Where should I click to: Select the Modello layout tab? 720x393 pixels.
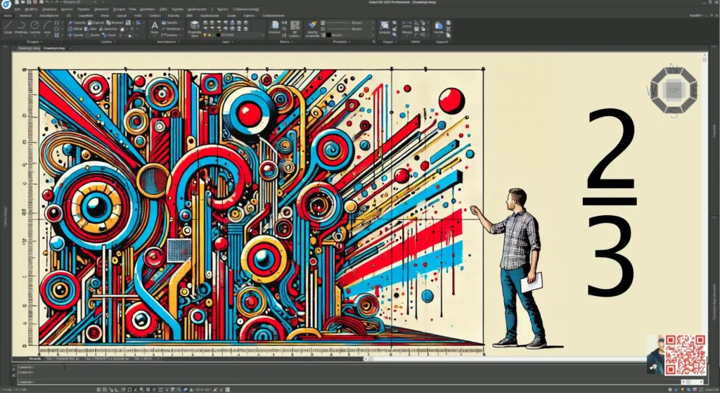click(35, 359)
